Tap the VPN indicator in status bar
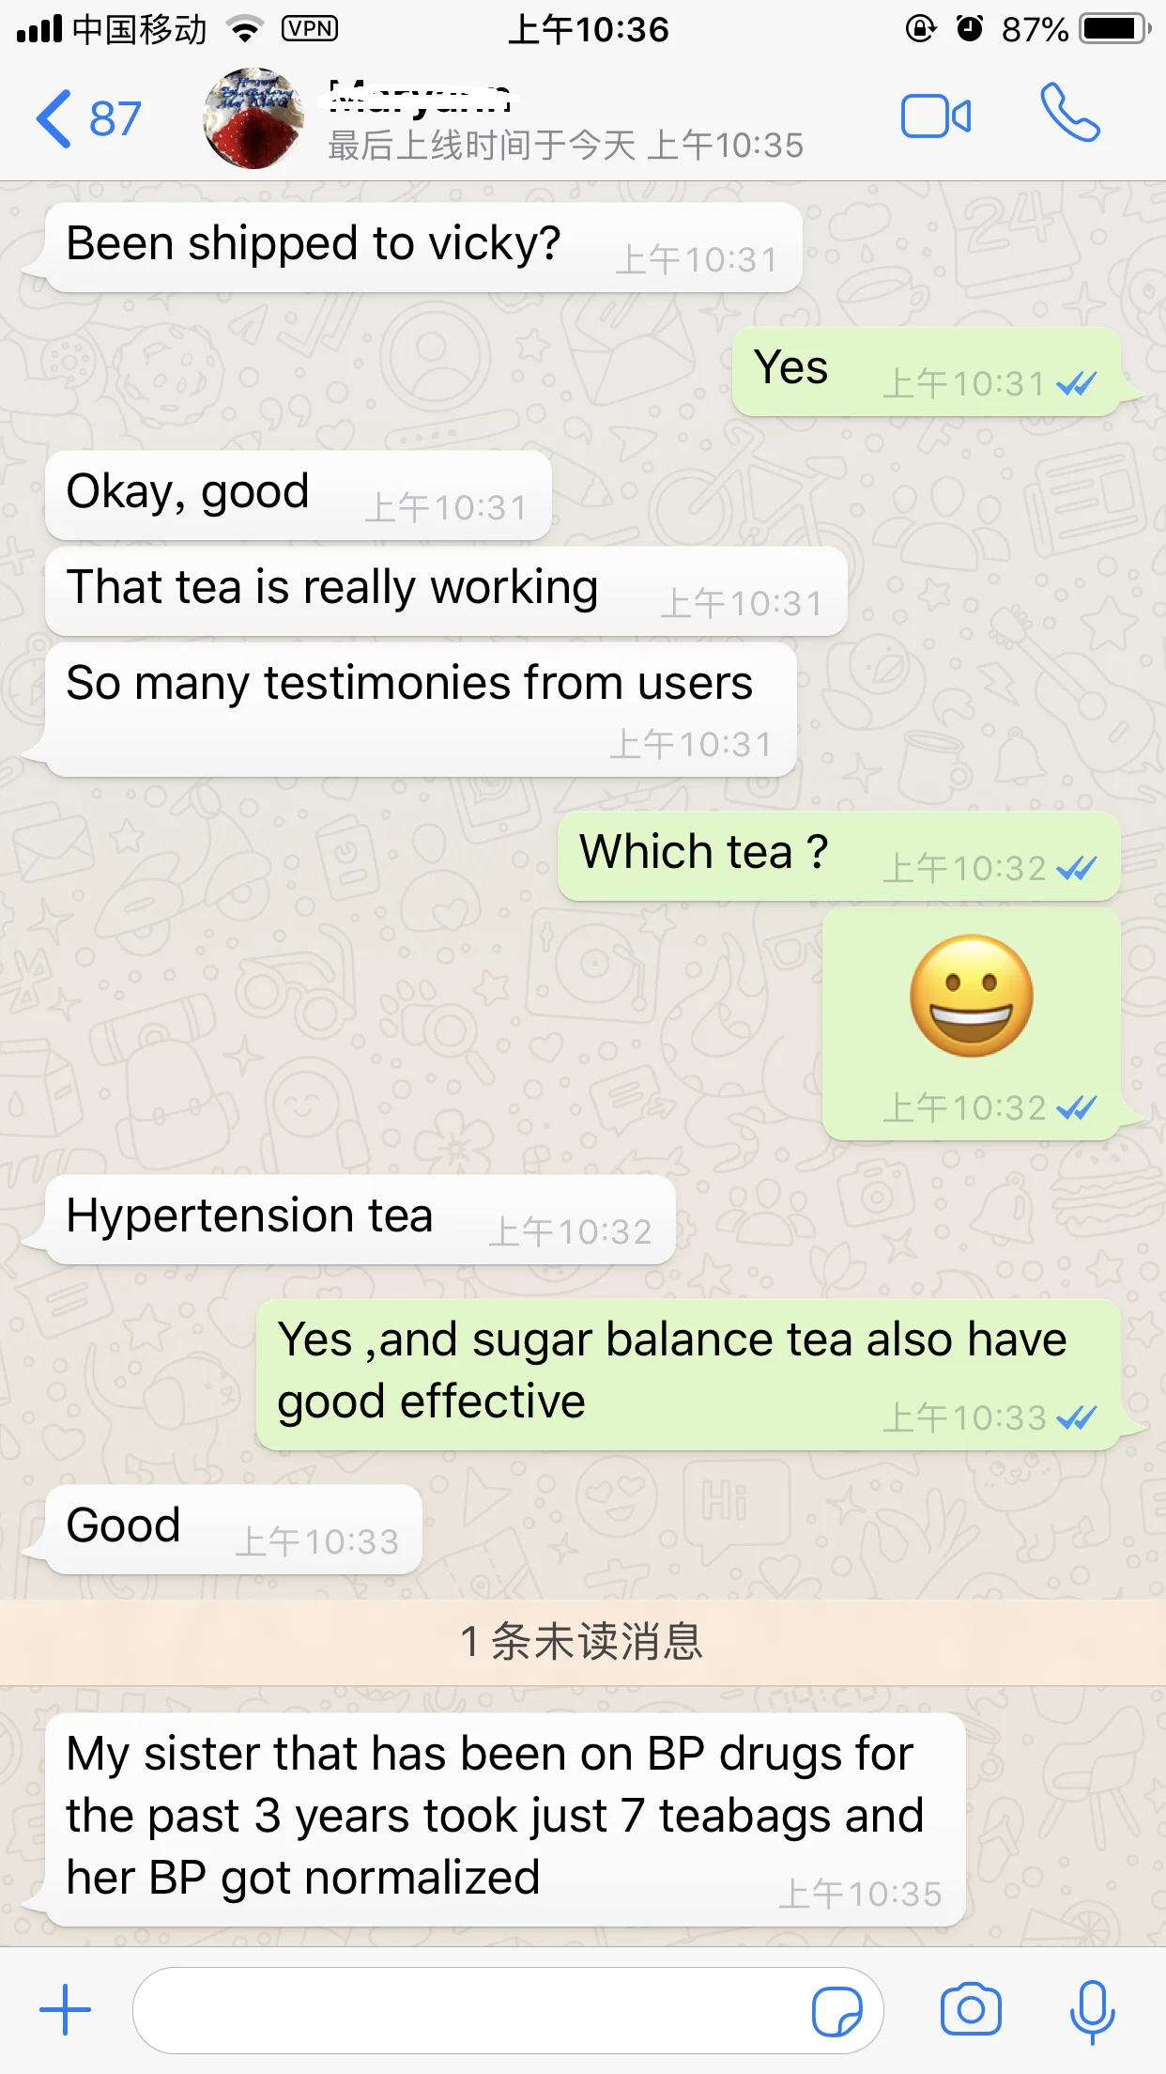Screen dimensions: 1166x2074 point(310,29)
